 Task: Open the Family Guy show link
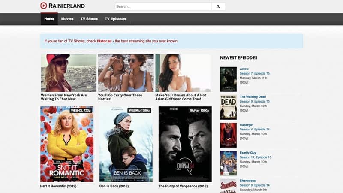click(248, 153)
